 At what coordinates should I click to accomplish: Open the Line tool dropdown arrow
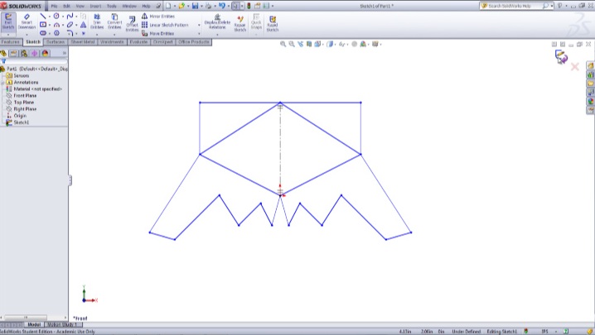pyautogui.click(x=50, y=17)
